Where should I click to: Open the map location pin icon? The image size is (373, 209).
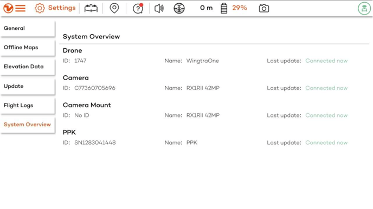(x=114, y=8)
